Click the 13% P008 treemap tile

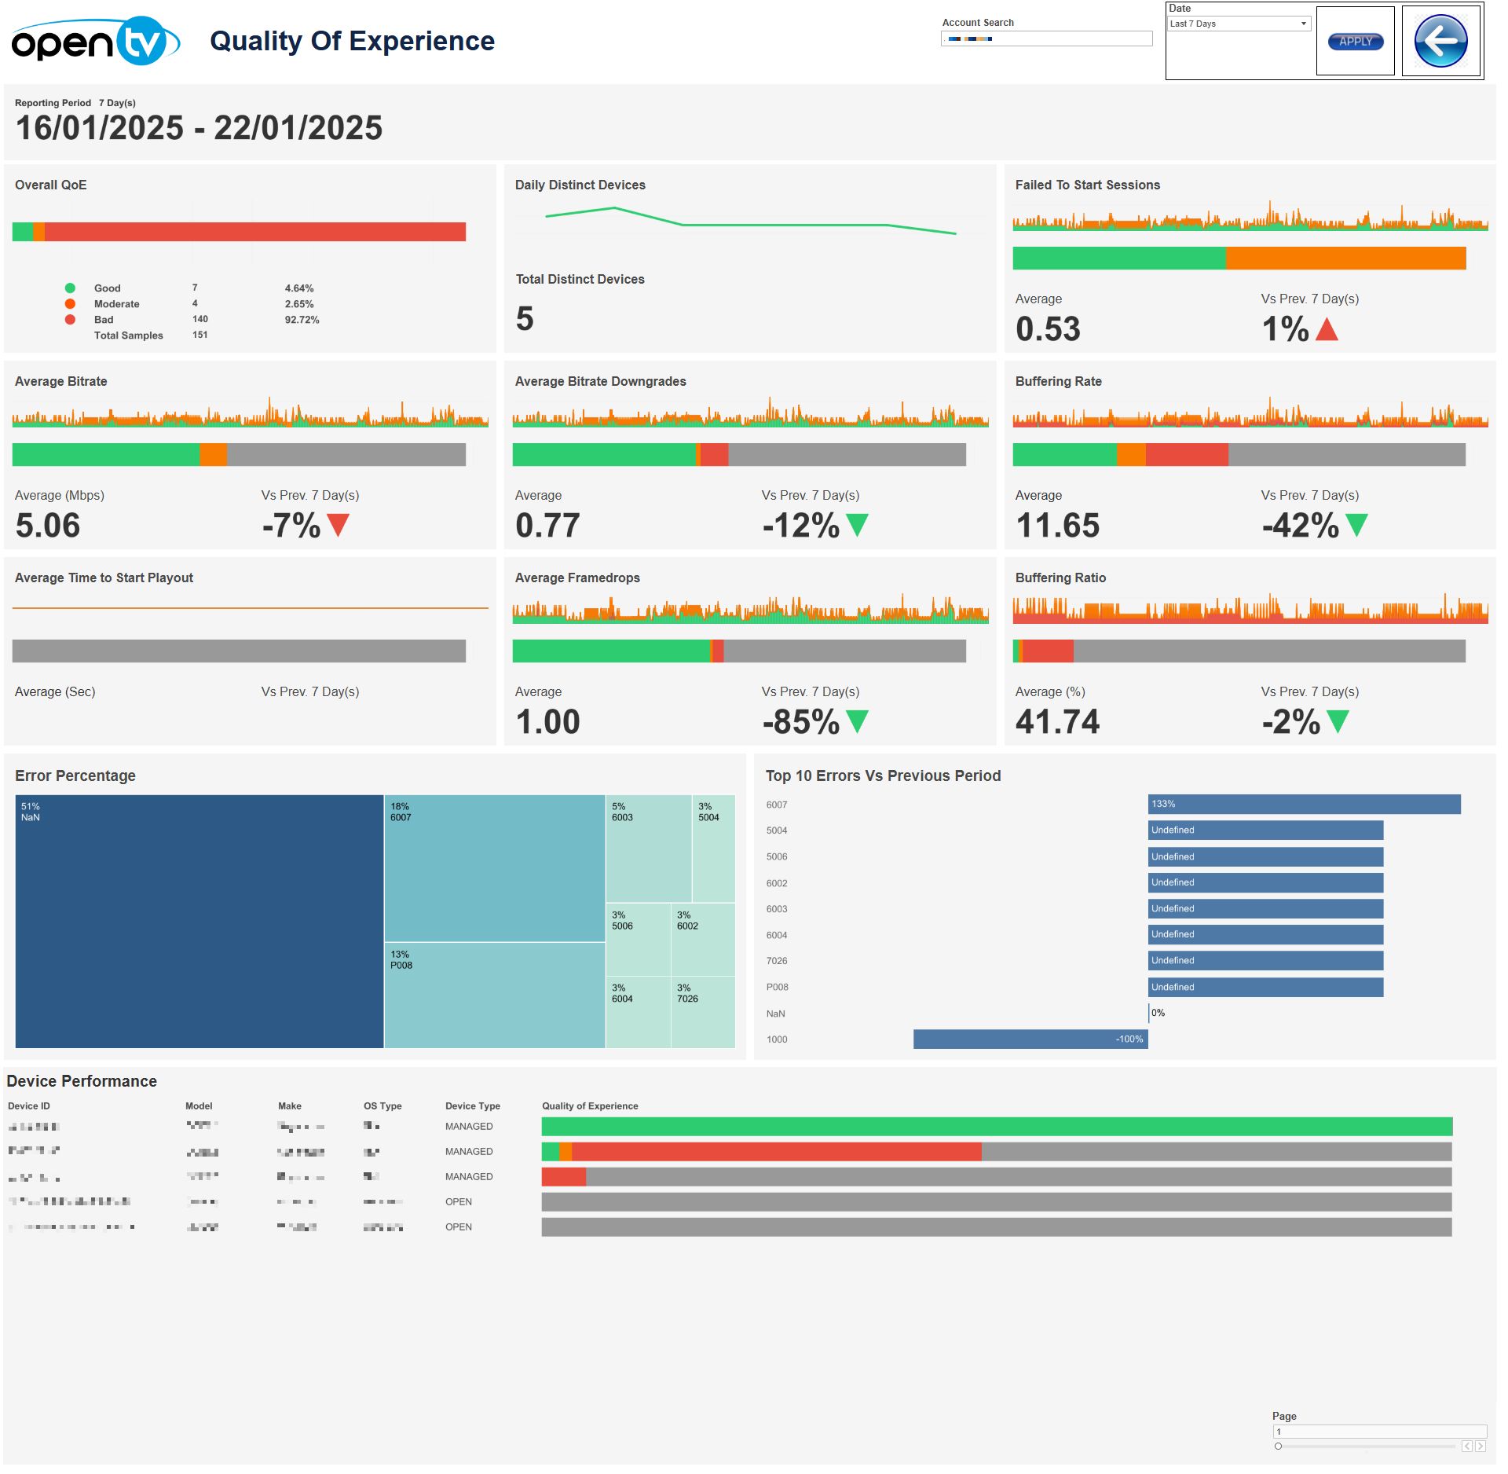pos(494,995)
